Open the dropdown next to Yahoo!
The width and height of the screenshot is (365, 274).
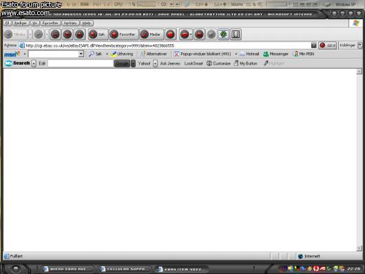coord(155,63)
